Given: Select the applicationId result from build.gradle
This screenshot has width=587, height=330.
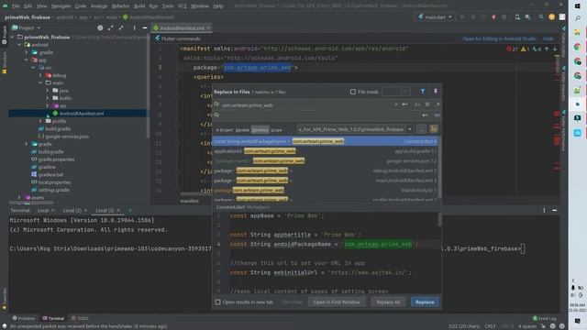Looking at the screenshot, I should tap(325, 151).
